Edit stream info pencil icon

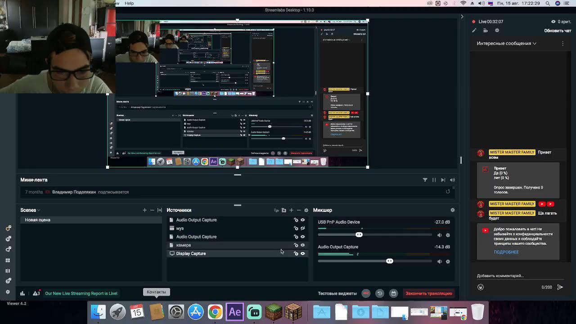[474, 31]
